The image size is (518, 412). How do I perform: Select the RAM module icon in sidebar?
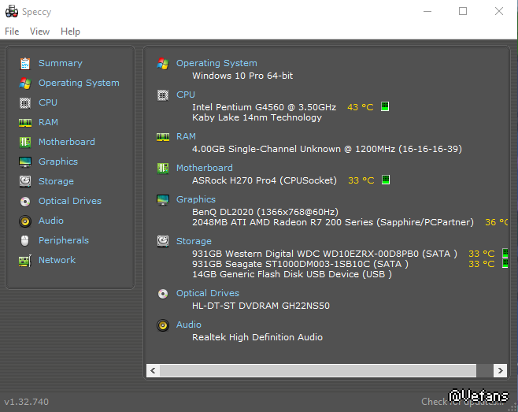(x=24, y=122)
